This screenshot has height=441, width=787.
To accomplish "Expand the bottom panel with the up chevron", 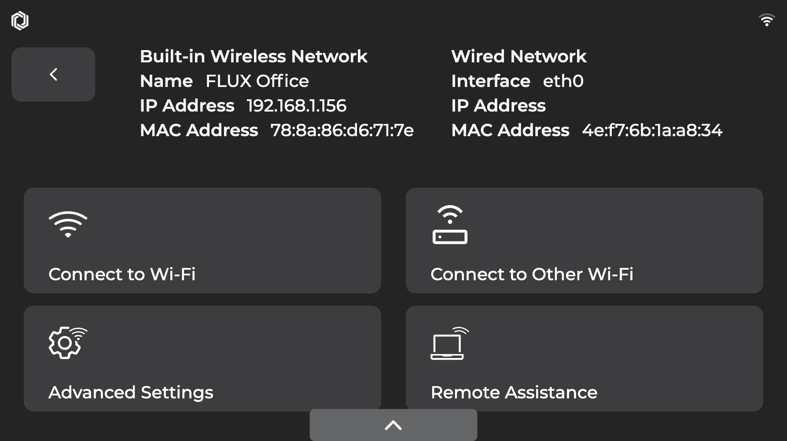I will (393, 425).
